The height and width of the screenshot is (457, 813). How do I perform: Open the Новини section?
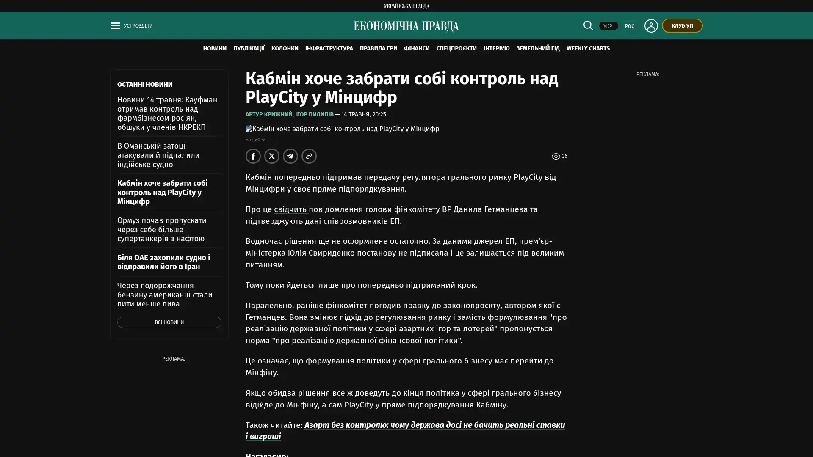[215, 49]
